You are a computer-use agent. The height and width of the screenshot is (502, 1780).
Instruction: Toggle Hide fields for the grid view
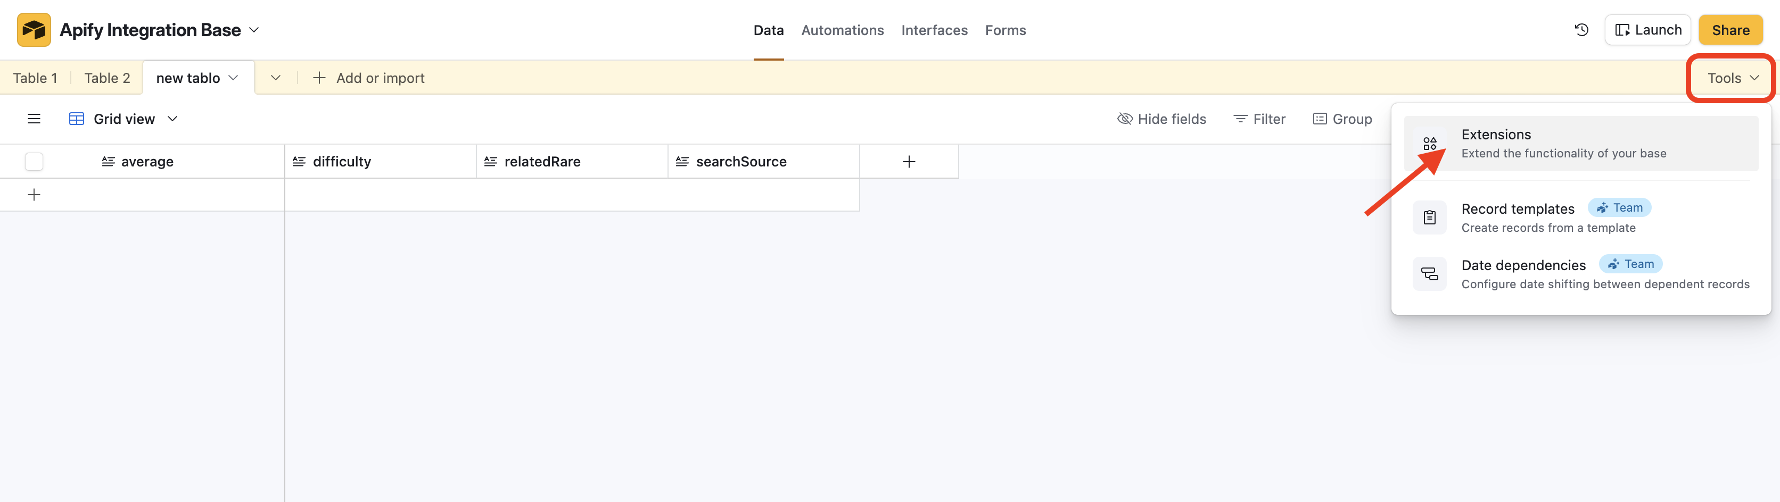click(x=1161, y=118)
